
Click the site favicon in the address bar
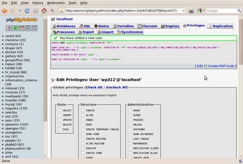point(62,11)
